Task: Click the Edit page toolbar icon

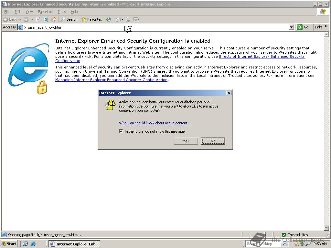Action: click(x=136, y=19)
